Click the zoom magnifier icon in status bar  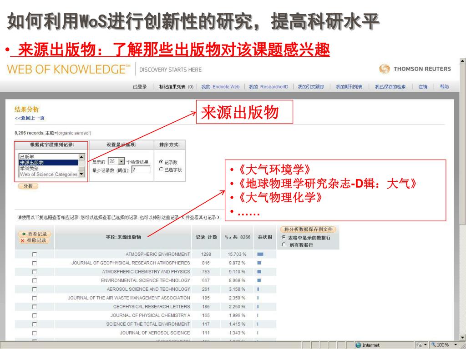[433, 345]
